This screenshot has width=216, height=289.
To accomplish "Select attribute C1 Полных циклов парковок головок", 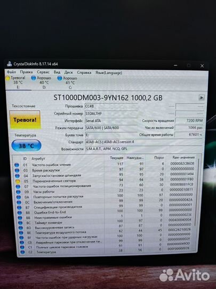I will (x=105, y=246).
